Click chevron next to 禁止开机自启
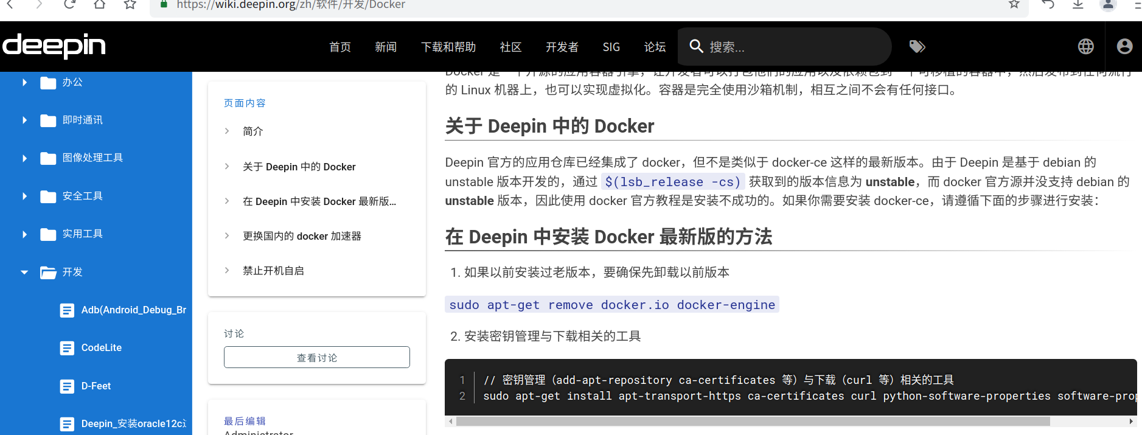The width and height of the screenshot is (1142, 435). pos(227,270)
